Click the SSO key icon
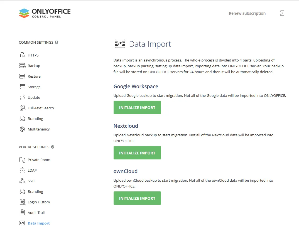This screenshot has width=299, height=244. pyautogui.click(x=22, y=181)
